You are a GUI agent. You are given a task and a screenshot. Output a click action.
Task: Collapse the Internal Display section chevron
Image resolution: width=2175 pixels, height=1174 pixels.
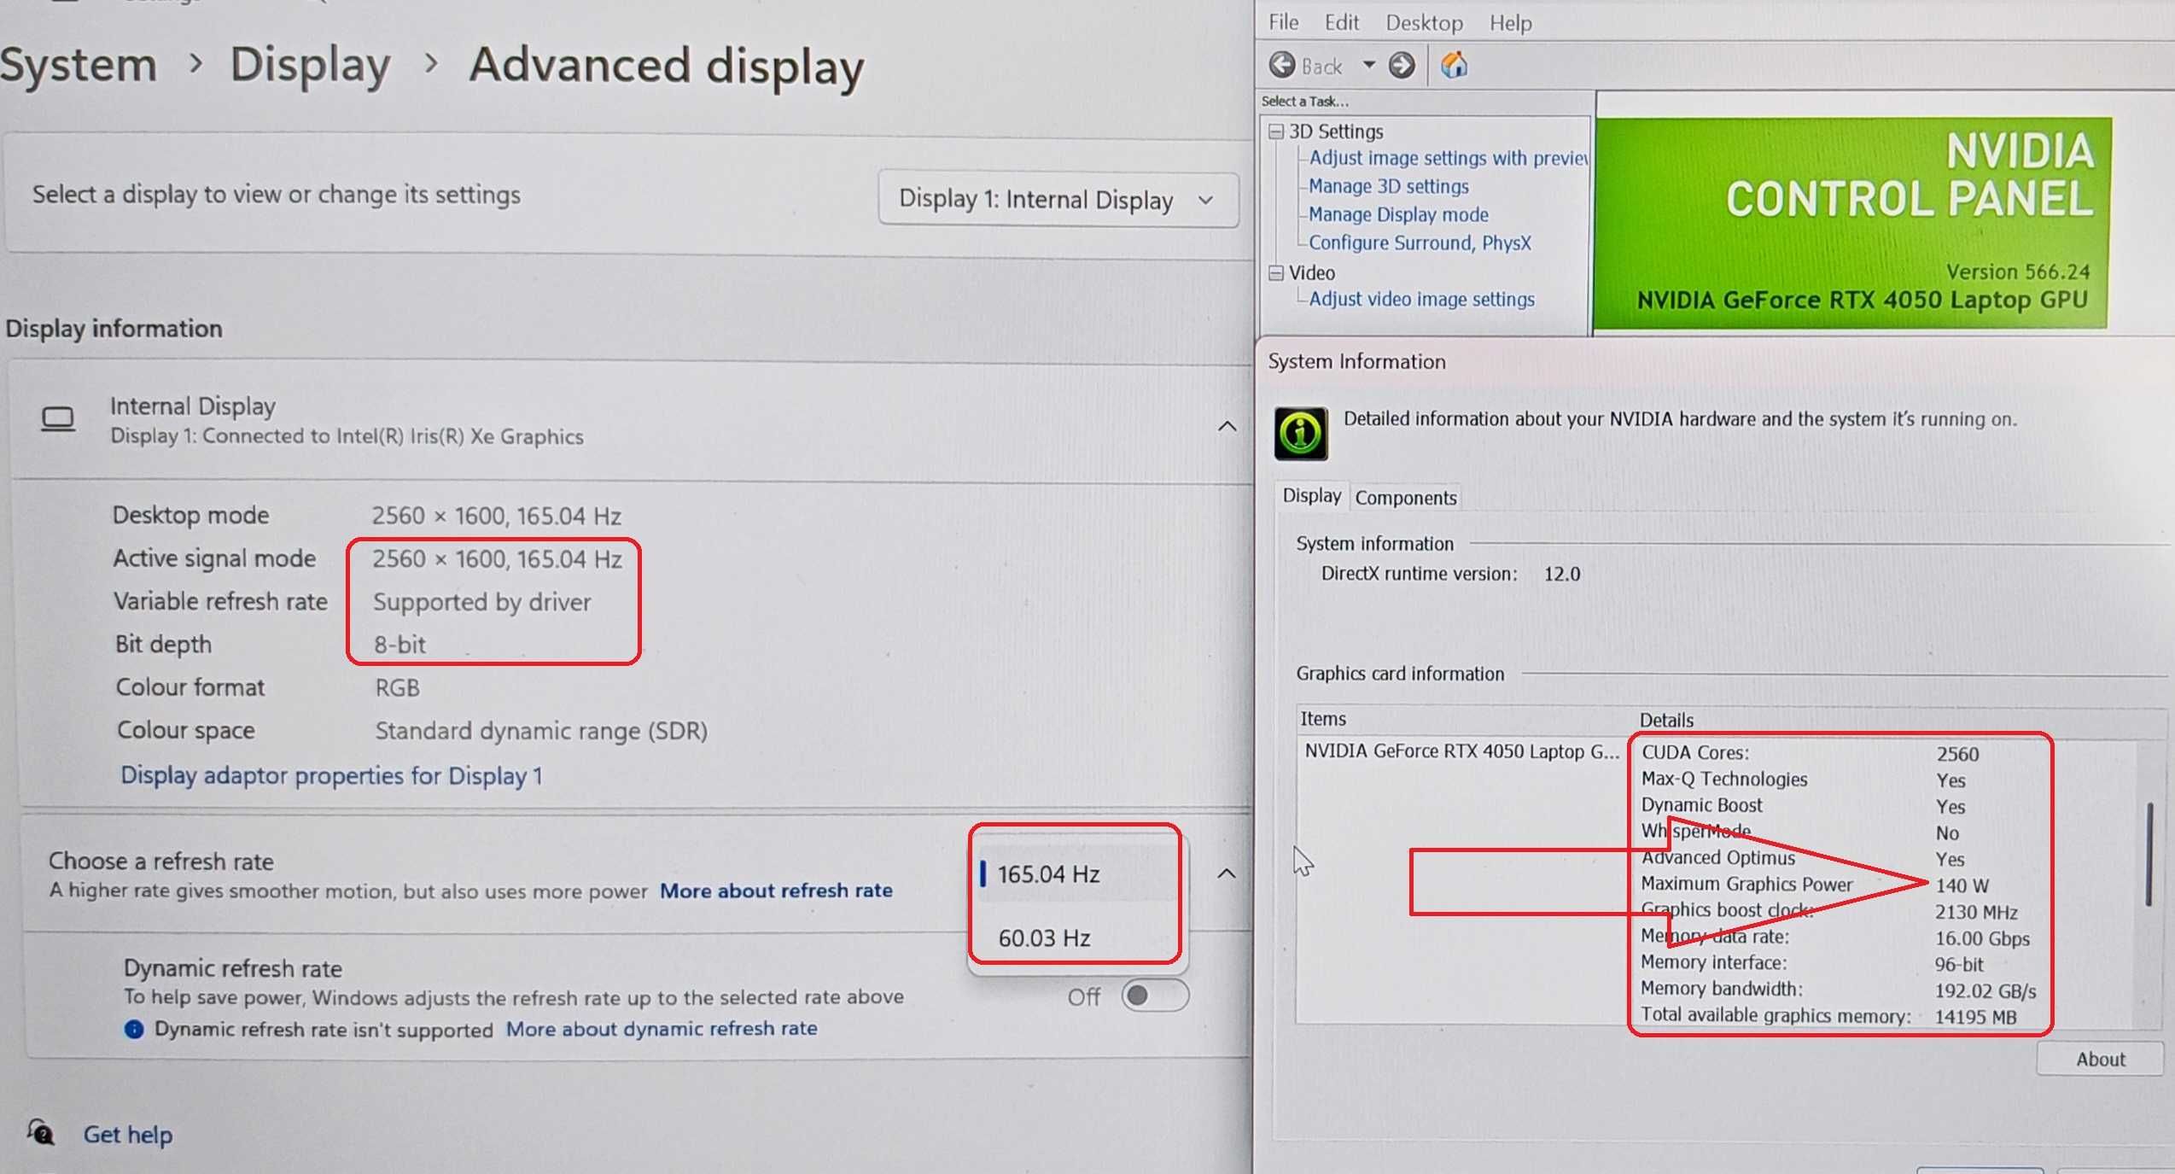coord(1227,426)
